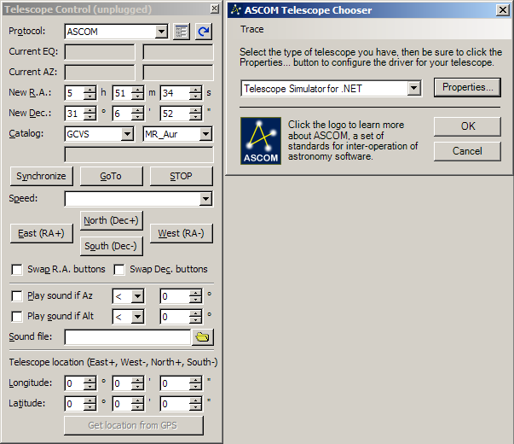The image size is (514, 444).
Task: Increase Longitude arcminutes with up arrow
Action: (137, 380)
